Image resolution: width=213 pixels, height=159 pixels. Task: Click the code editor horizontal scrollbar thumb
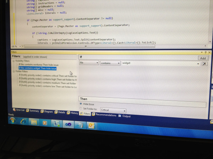point(89,46)
